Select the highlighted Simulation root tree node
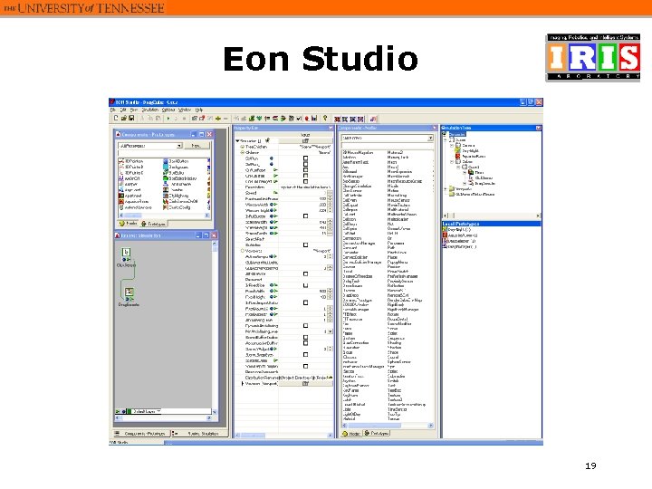The height and width of the screenshot is (489, 652). coord(457,134)
